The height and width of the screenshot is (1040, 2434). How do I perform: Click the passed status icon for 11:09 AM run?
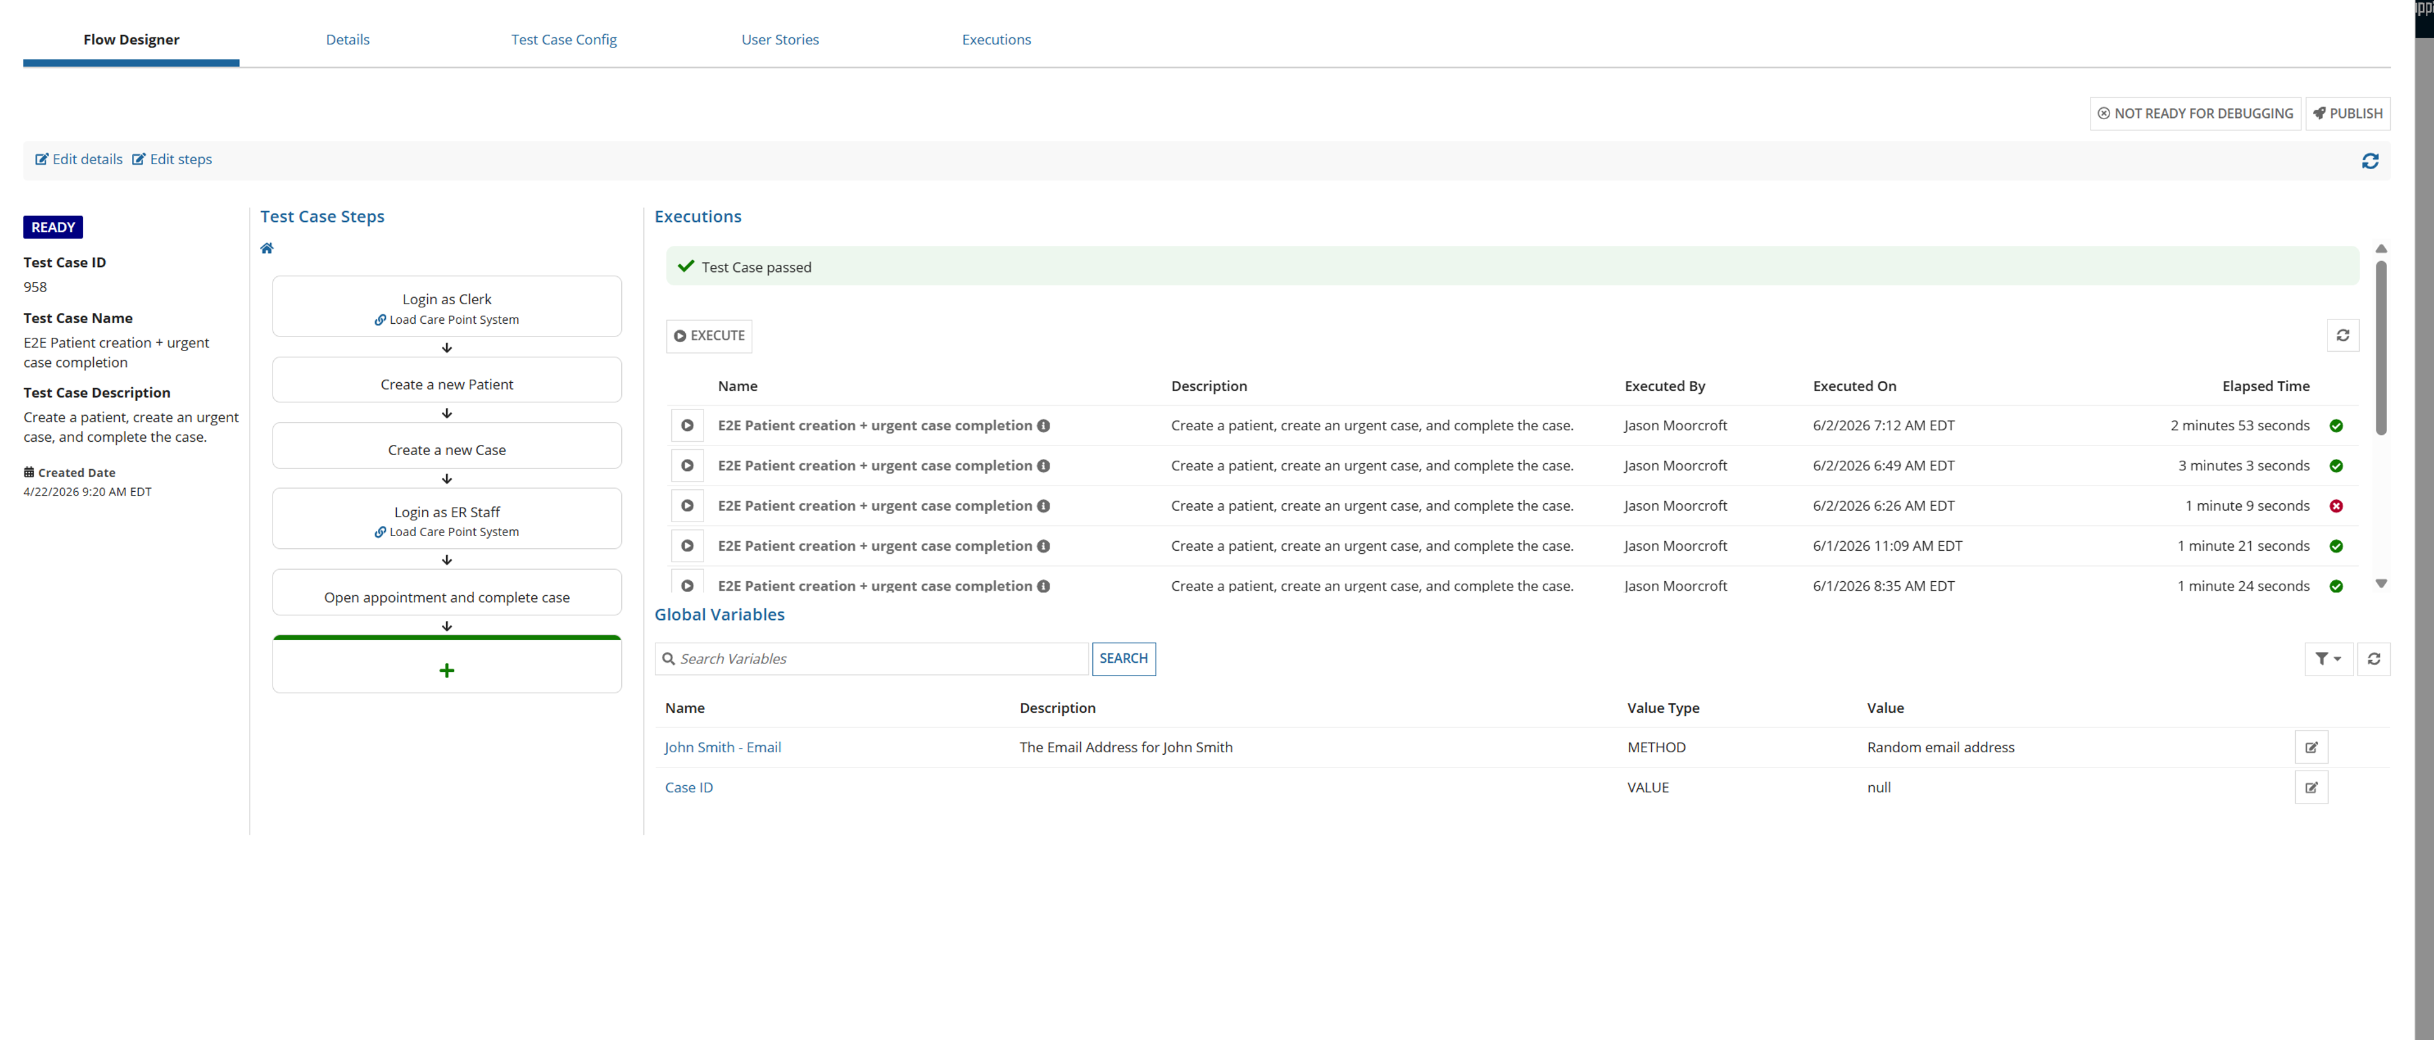2336,546
